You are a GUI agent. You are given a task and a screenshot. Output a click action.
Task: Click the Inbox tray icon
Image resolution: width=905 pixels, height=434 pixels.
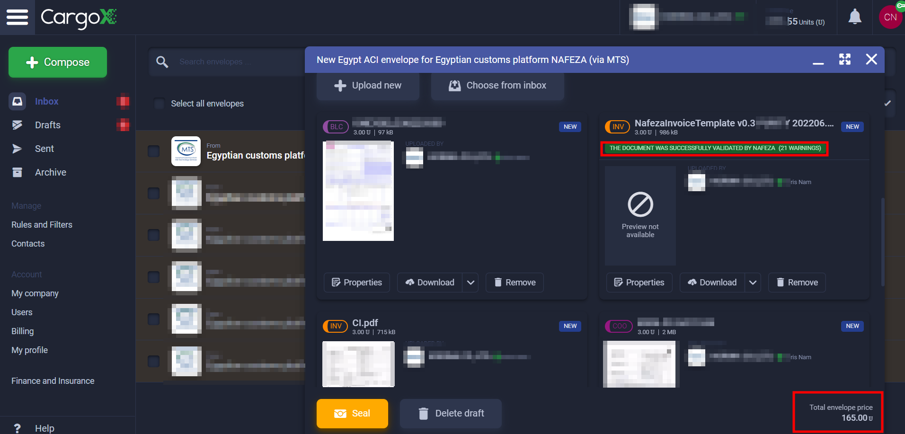[x=18, y=101]
